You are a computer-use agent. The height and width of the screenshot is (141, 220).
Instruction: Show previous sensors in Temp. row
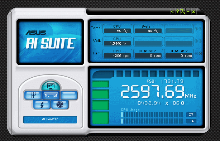[x=196, y=29]
